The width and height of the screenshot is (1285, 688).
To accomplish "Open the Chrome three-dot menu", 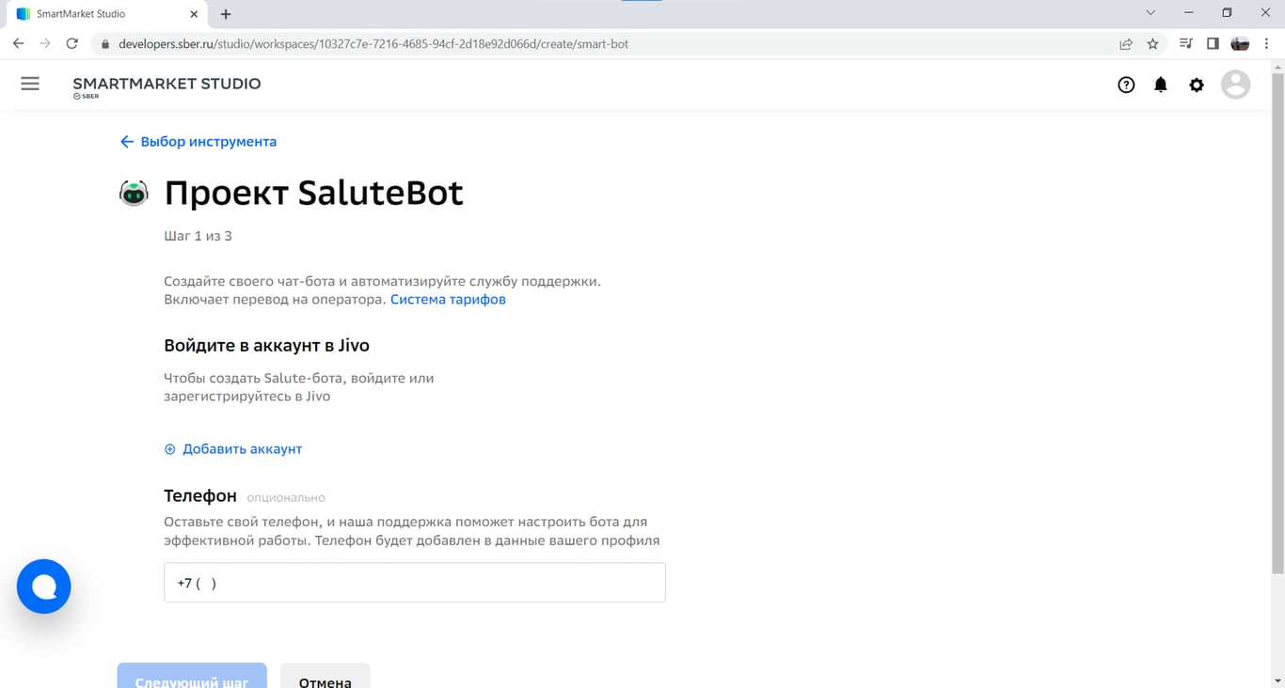I will [1266, 43].
